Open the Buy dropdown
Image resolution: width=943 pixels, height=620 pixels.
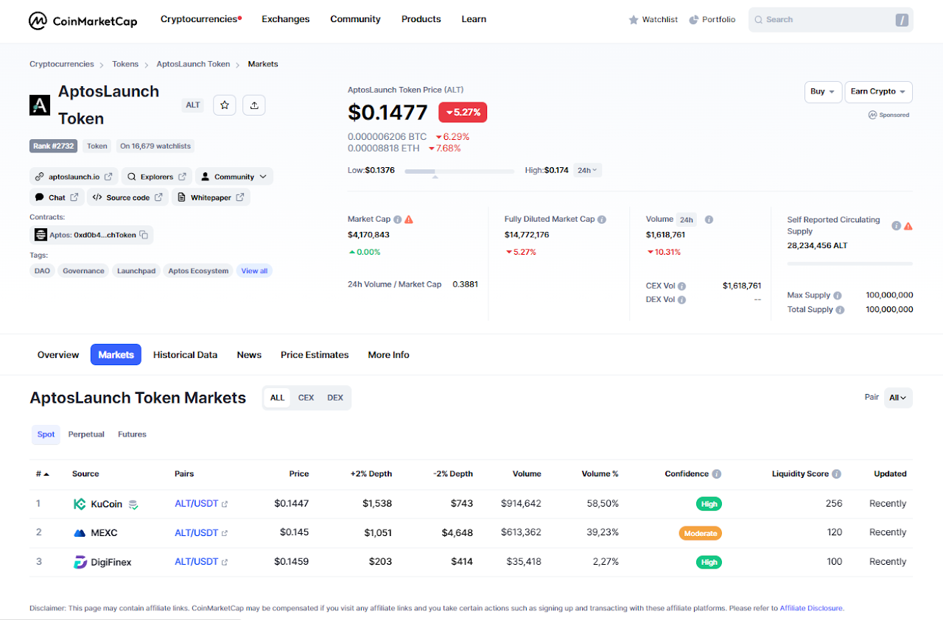pyautogui.click(x=823, y=92)
